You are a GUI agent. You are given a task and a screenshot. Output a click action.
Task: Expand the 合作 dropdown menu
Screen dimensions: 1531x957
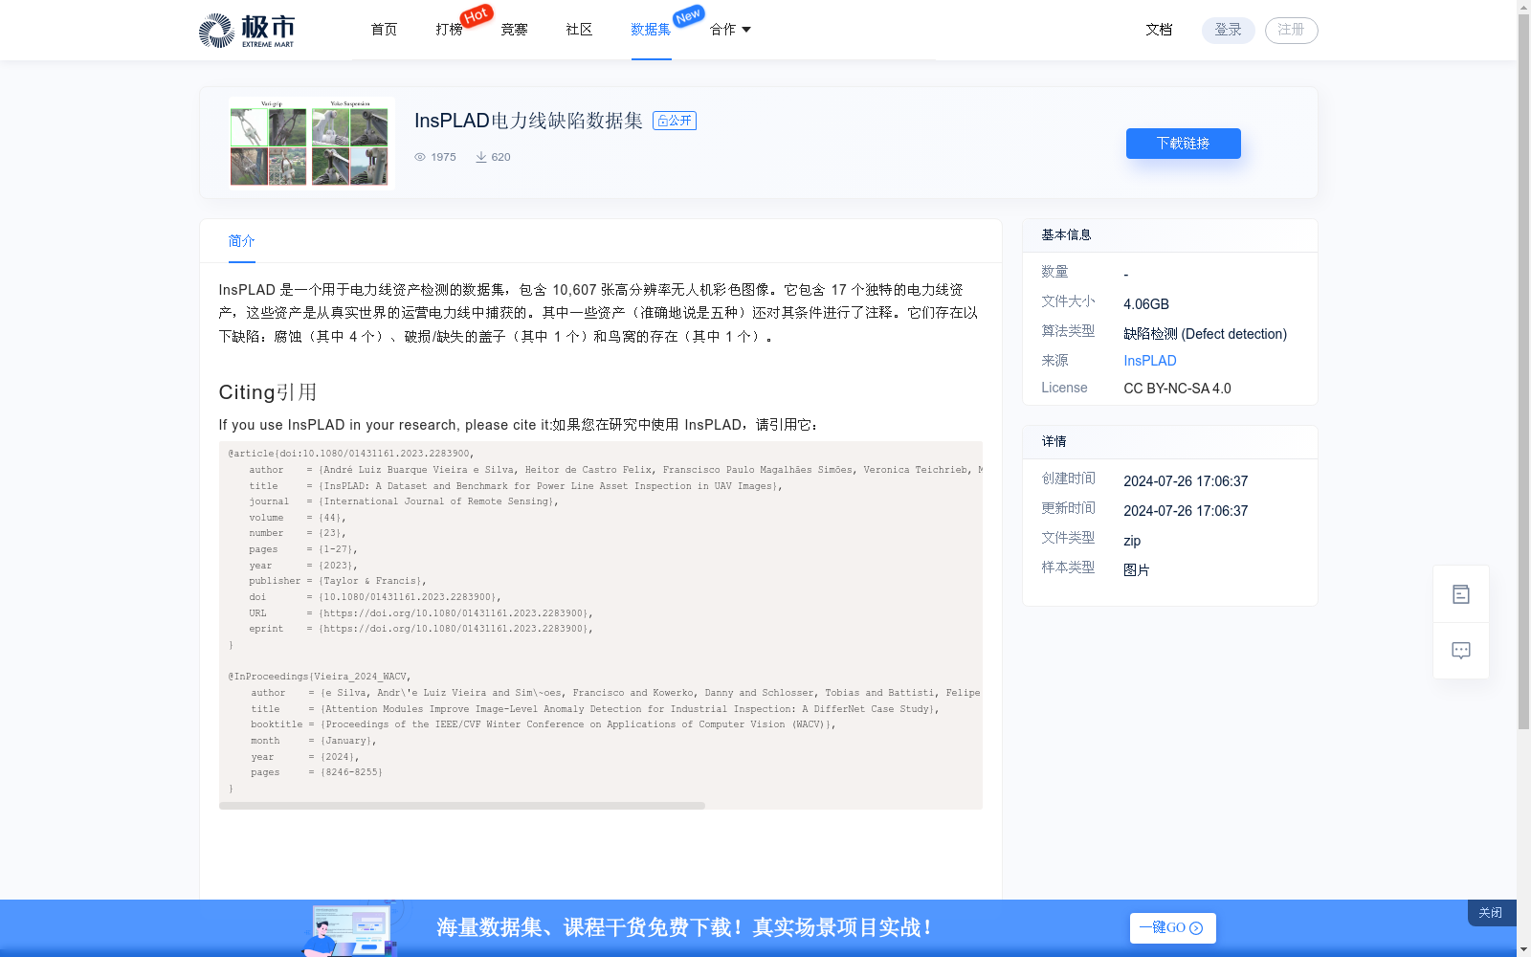point(730,30)
